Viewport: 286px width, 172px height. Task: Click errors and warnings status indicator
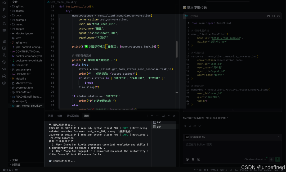(8, 170)
